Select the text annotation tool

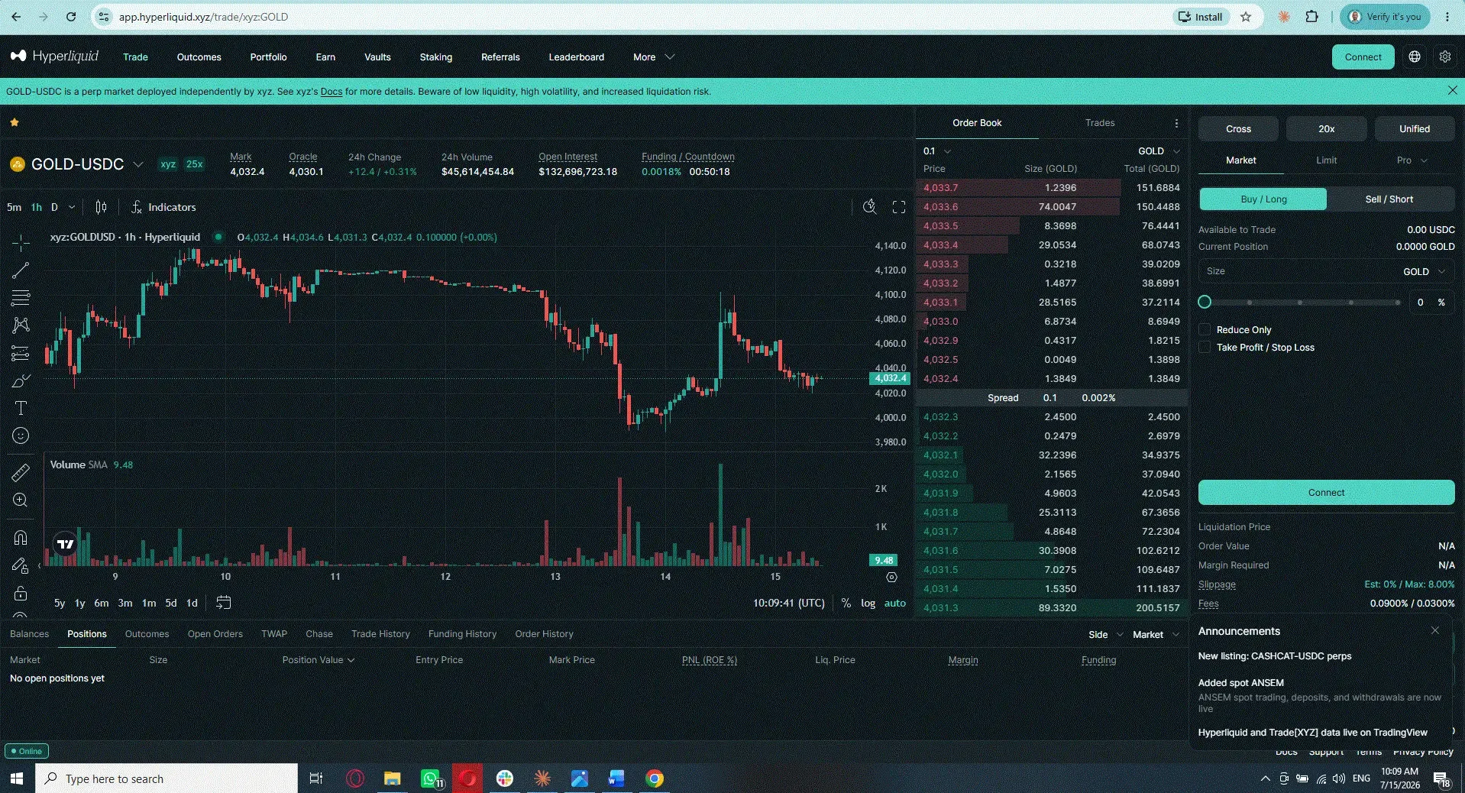pos(21,408)
